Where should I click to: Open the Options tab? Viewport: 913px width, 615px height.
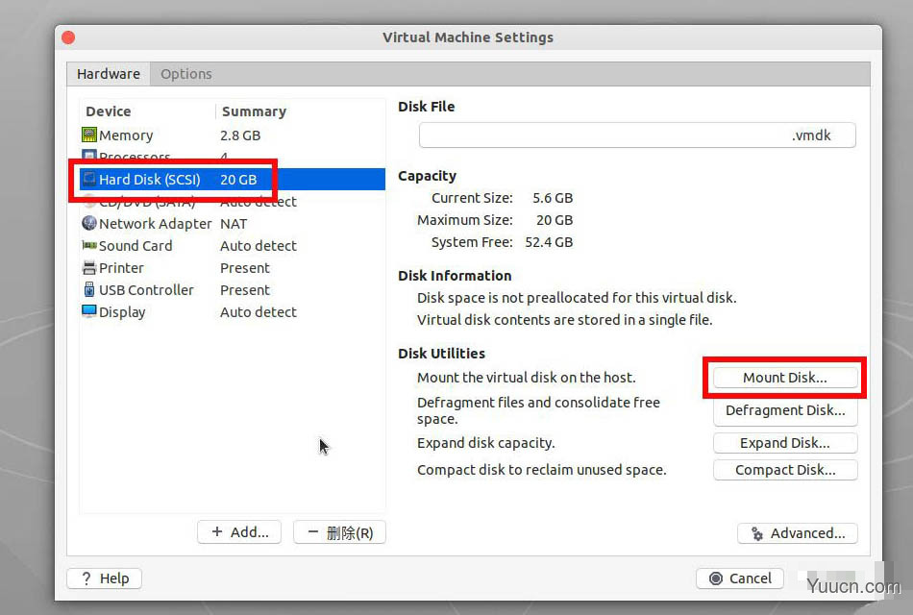[x=186, y=74]
